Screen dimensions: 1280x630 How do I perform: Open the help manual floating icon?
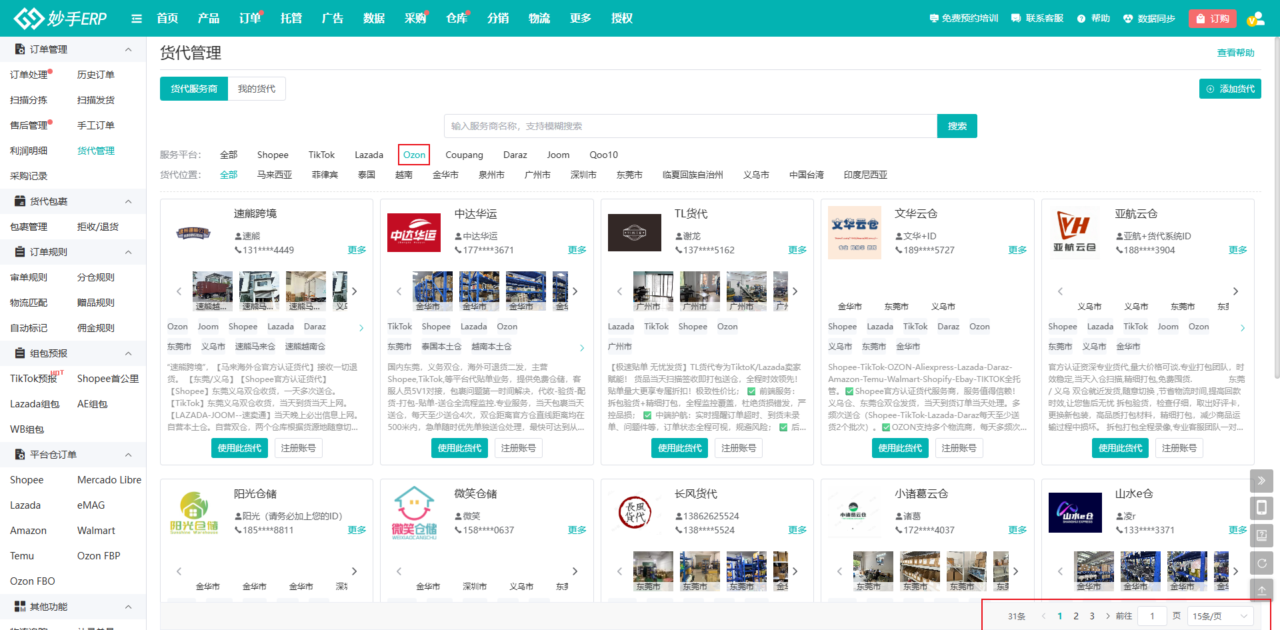coord(1261,535)
